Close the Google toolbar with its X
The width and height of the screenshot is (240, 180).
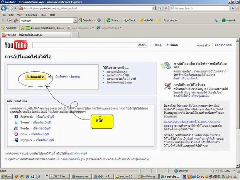[x=3, y=20]
